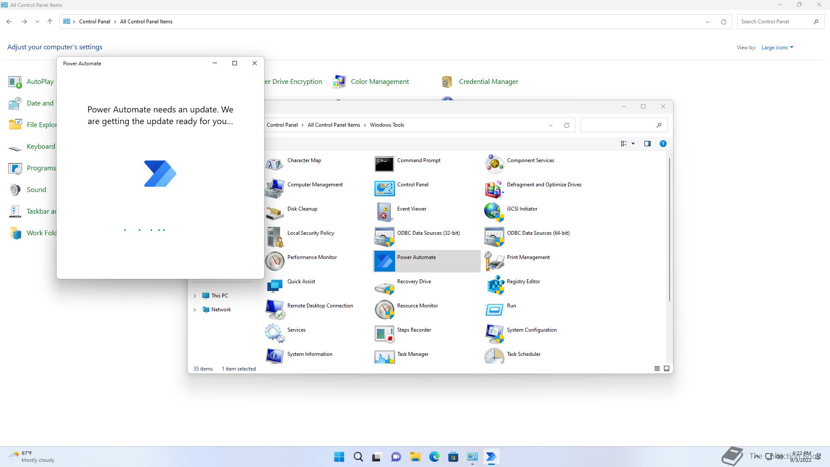Launch the Command Prompt icon
The width and height of the screenshot is (830, 467).
[x=384, y=164]
